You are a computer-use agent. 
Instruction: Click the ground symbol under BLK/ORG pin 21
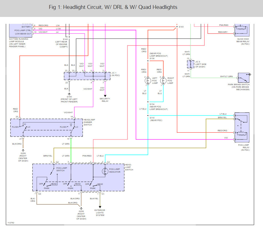click(23, 150)
